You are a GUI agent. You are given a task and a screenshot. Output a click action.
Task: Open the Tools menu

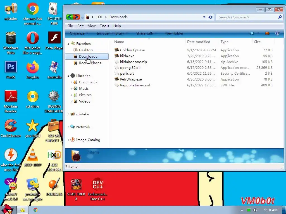[x=104, y=26]
